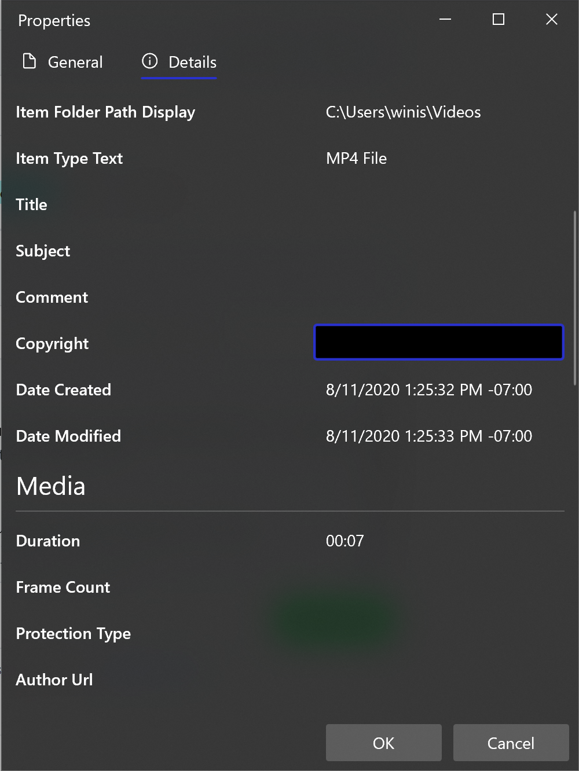
Task: Click inside the Copyright input field
Action: [438, 342]
